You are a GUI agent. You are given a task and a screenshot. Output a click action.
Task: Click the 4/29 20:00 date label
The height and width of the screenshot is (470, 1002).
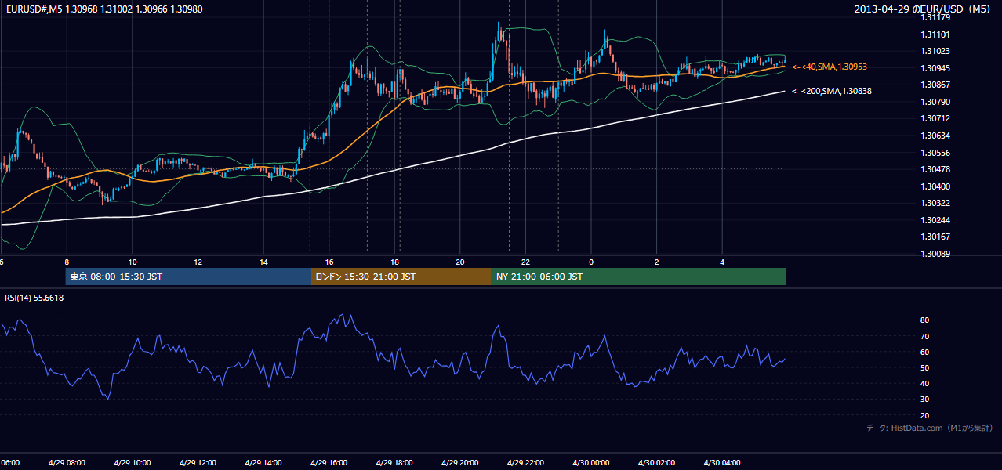[x=460, y=463]
